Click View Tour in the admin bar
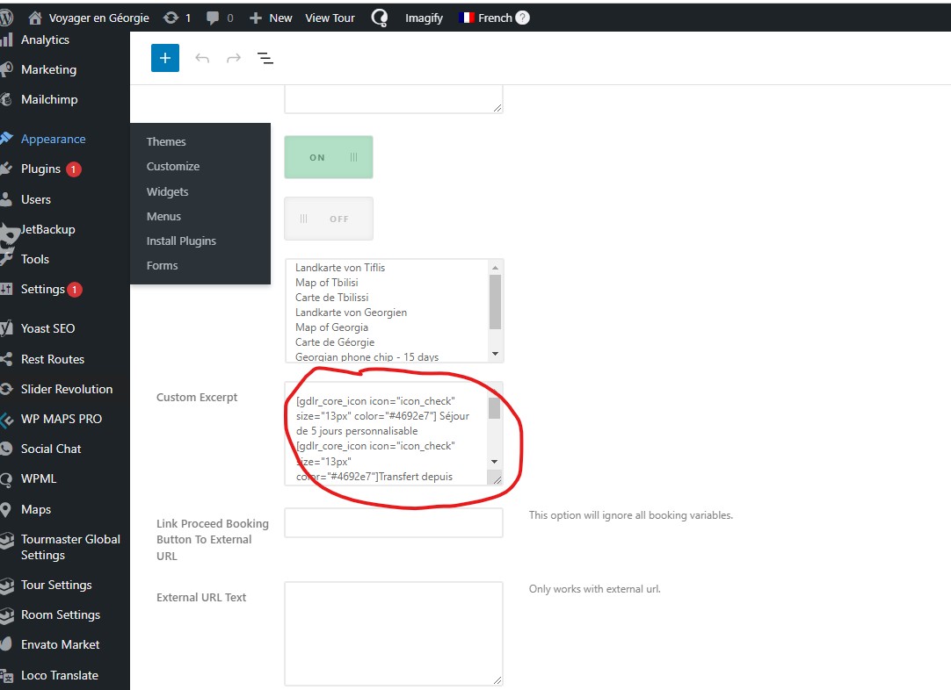 point(330,18)
